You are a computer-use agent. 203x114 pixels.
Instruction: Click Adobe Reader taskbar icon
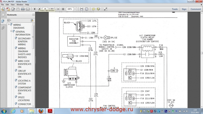click(50, 111)
